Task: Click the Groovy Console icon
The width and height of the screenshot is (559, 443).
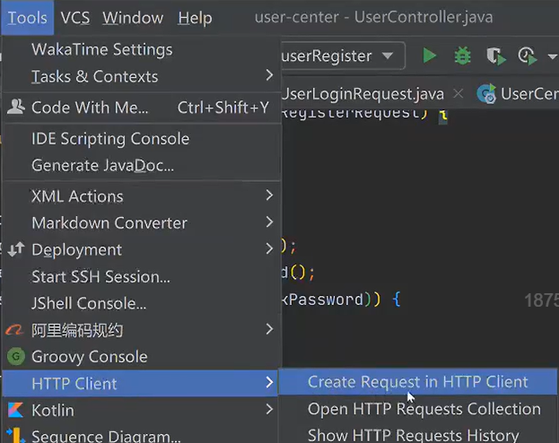Action: coord(15,356)
